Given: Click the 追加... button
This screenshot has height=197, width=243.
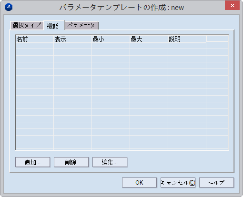Looking at the screenshot, I should pyautogui.click(x=32, y=162).
